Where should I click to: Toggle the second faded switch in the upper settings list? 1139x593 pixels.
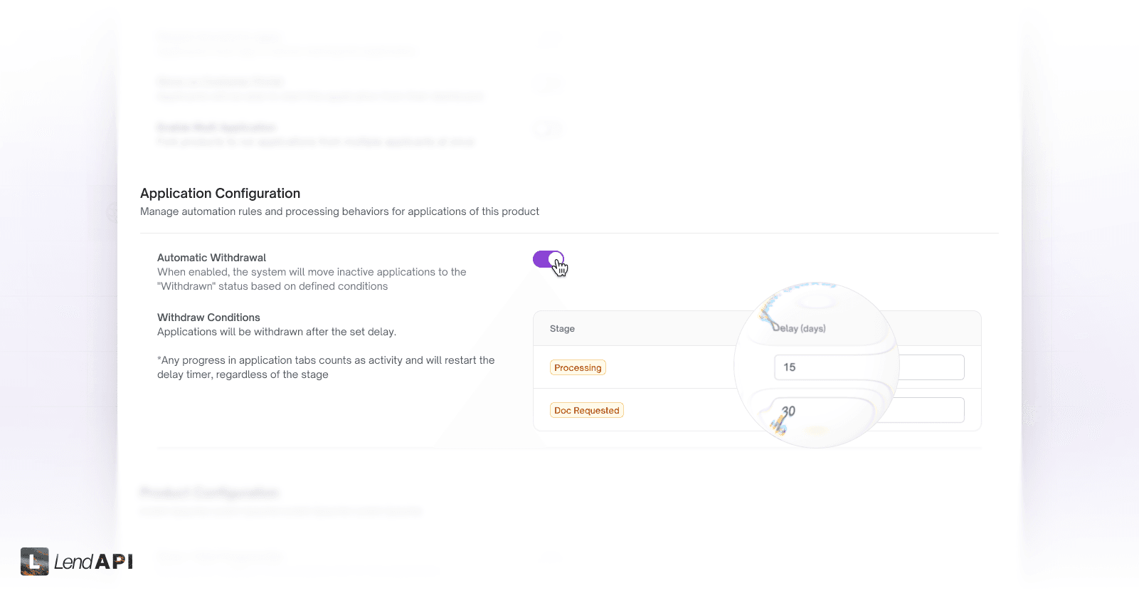click(548, 84)
